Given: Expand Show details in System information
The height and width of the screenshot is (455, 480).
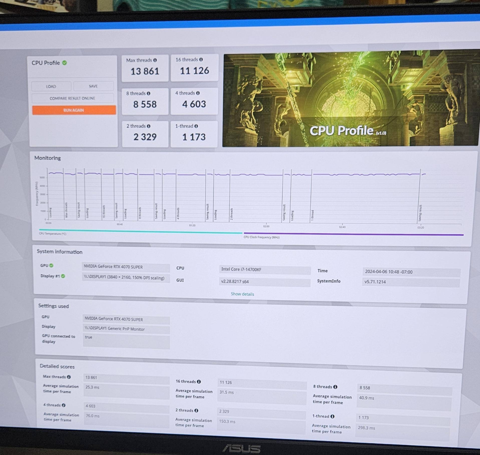Looking at the screenshot, I should (x=242, y=294).
